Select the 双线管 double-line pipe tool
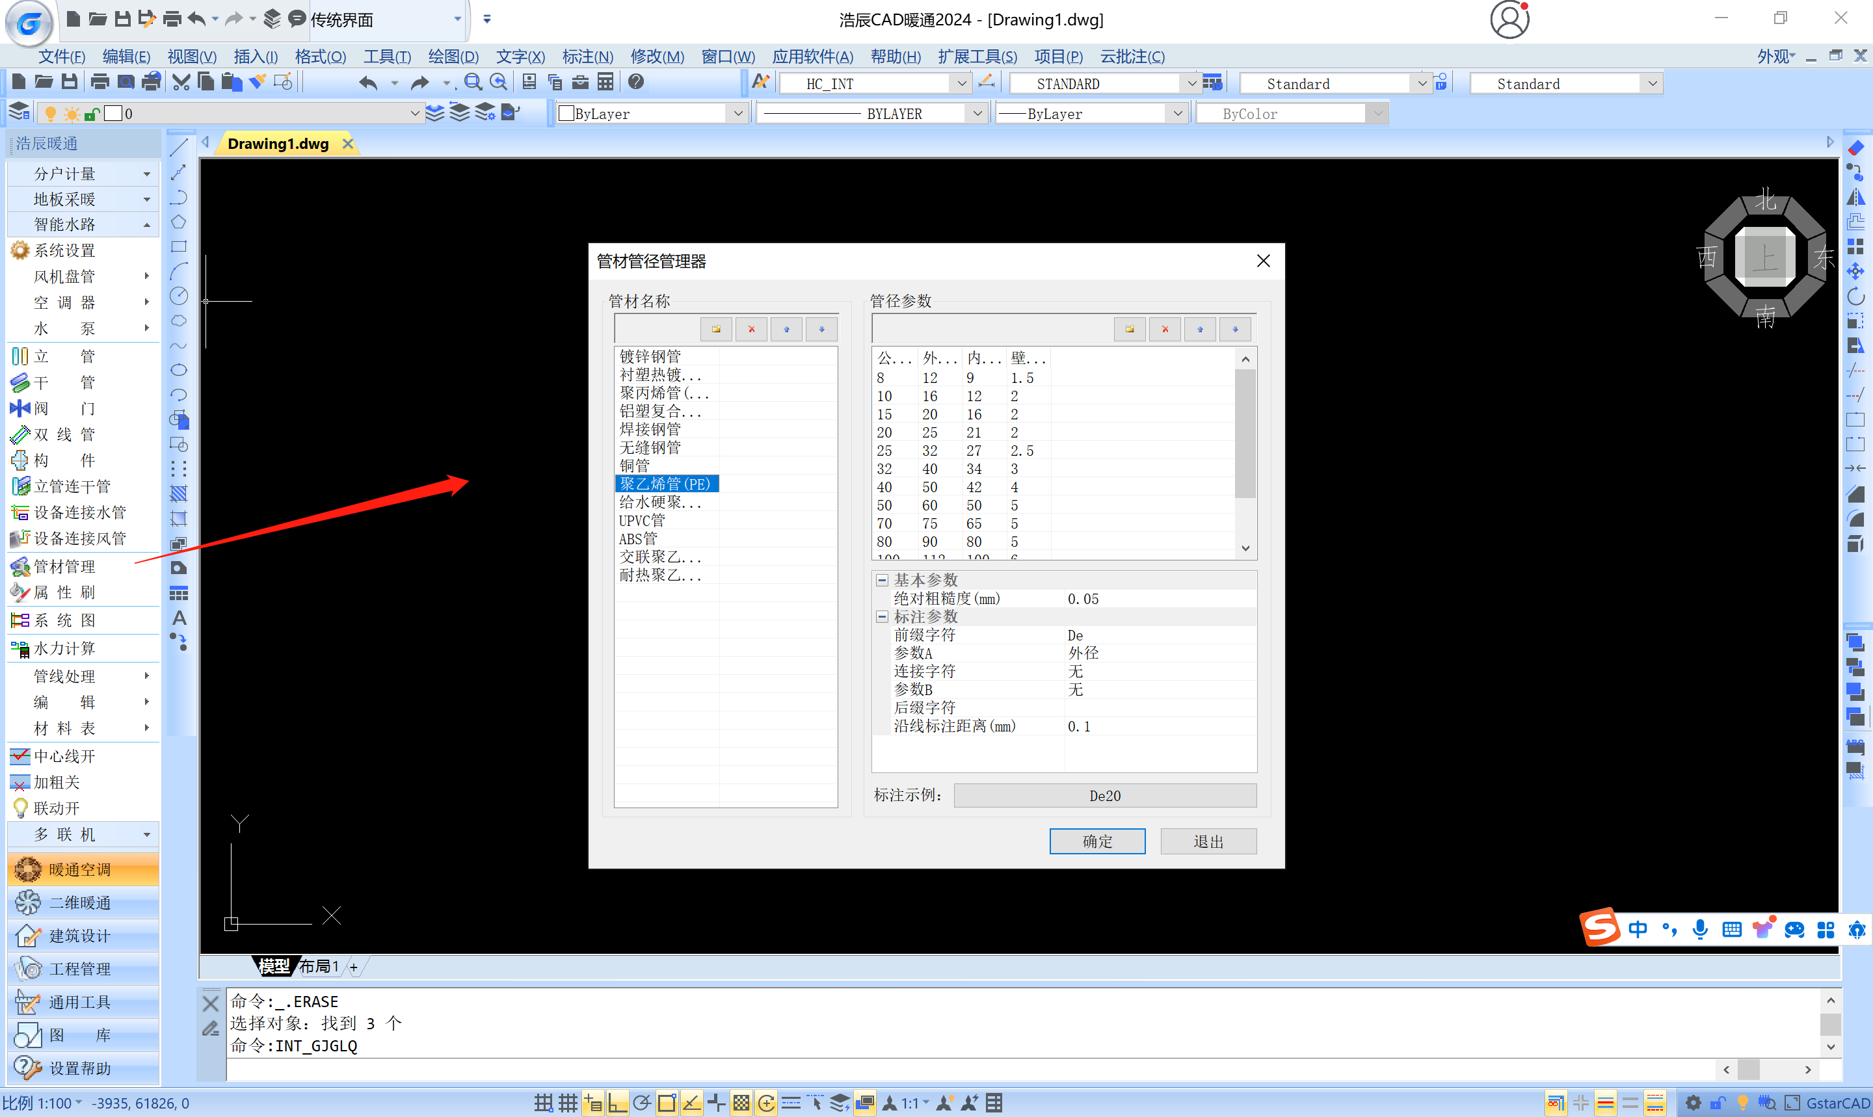Viewport: 1873px width, 1117px height. tap(64, 434)
